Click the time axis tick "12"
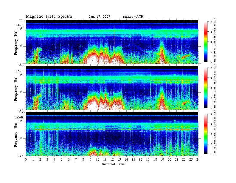 tap(112, 159)
